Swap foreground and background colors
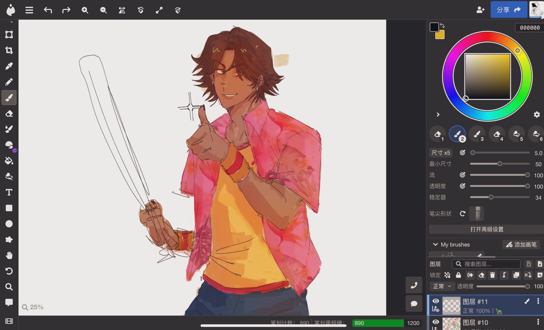This screenshot has width=544, height=330. (442, 26)
